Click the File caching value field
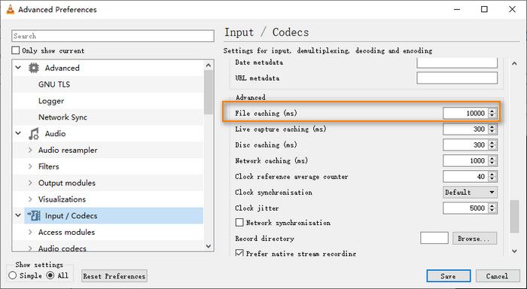Image resolution: width=527 pixels, height=289 pixels. click(x=466, y=113)
